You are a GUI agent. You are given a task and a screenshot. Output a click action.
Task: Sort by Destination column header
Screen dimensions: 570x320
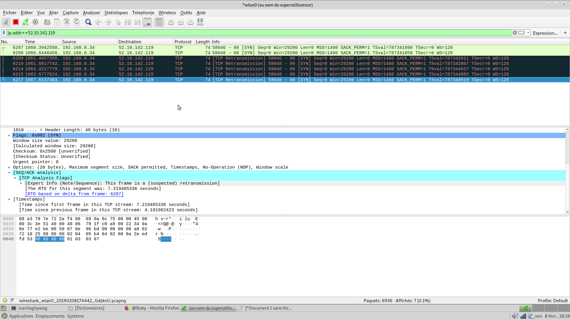[x=145, y=41]
